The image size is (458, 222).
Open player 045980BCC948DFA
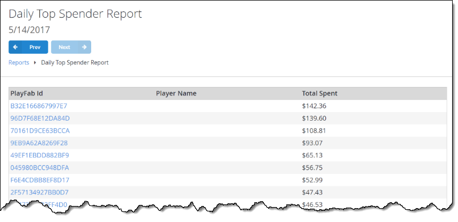coord(40,168)
